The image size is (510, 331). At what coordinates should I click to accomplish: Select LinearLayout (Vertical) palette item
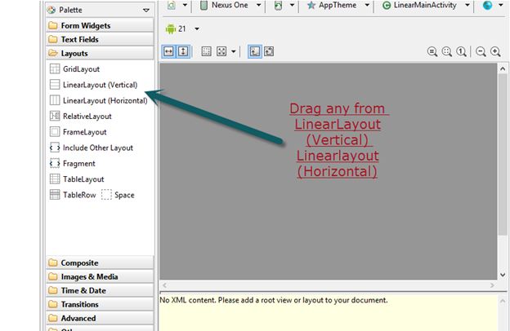coord(94,85)
